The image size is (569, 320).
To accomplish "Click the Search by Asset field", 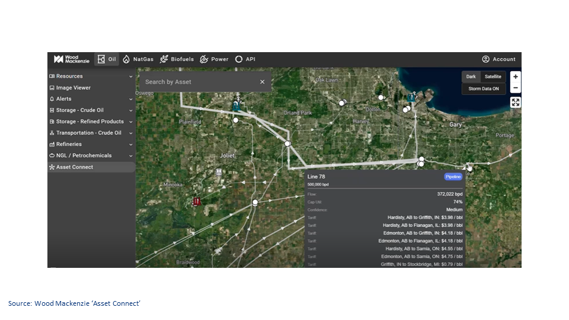I will click(196, 82).
